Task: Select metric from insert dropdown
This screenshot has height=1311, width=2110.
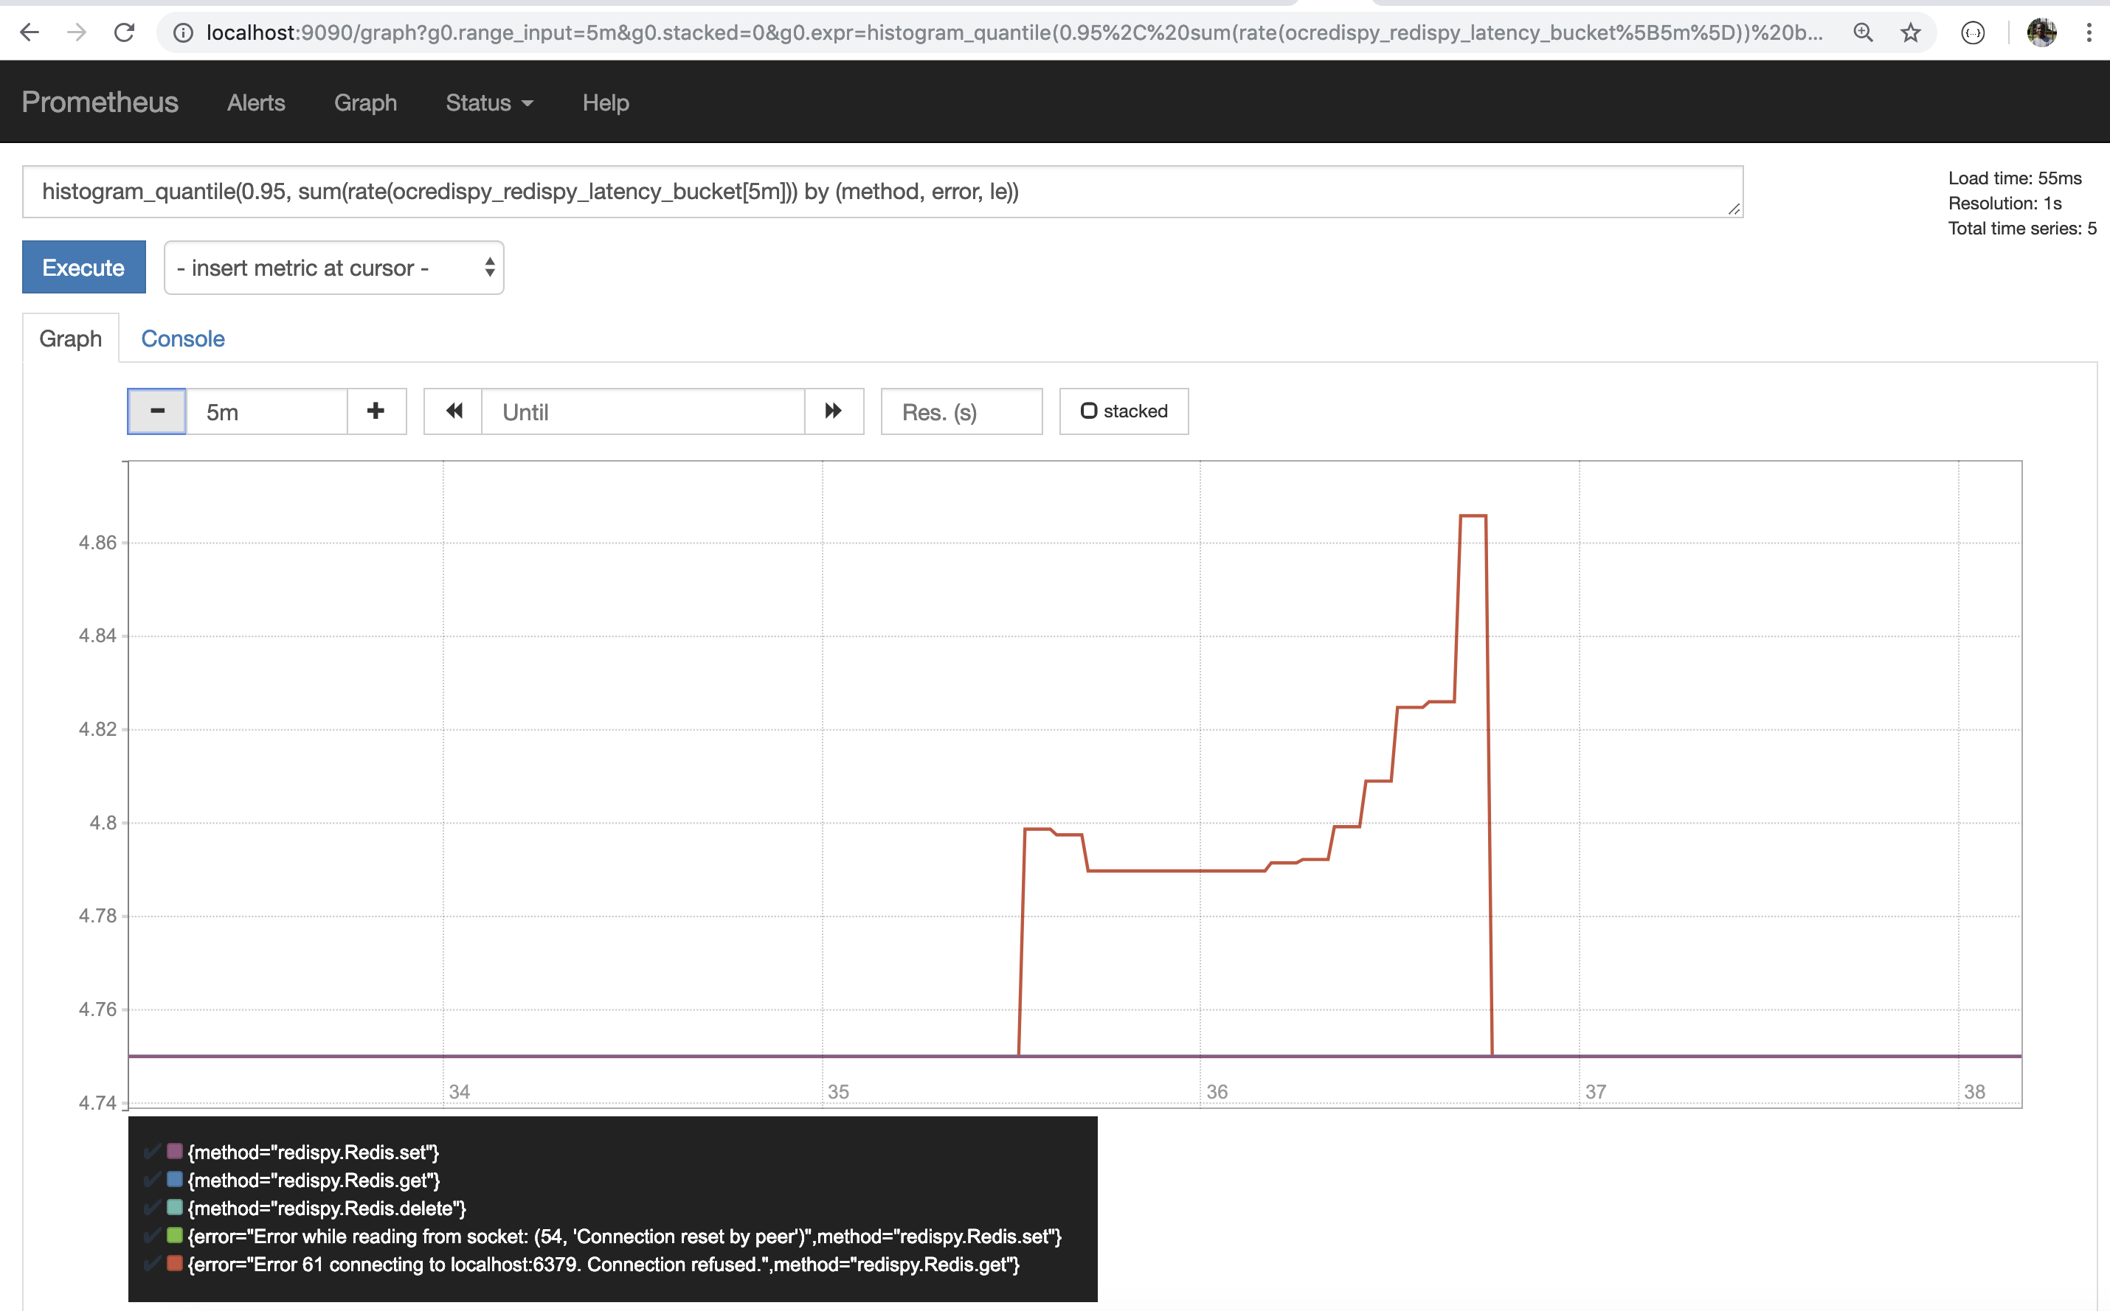Action: pos(333,268)
